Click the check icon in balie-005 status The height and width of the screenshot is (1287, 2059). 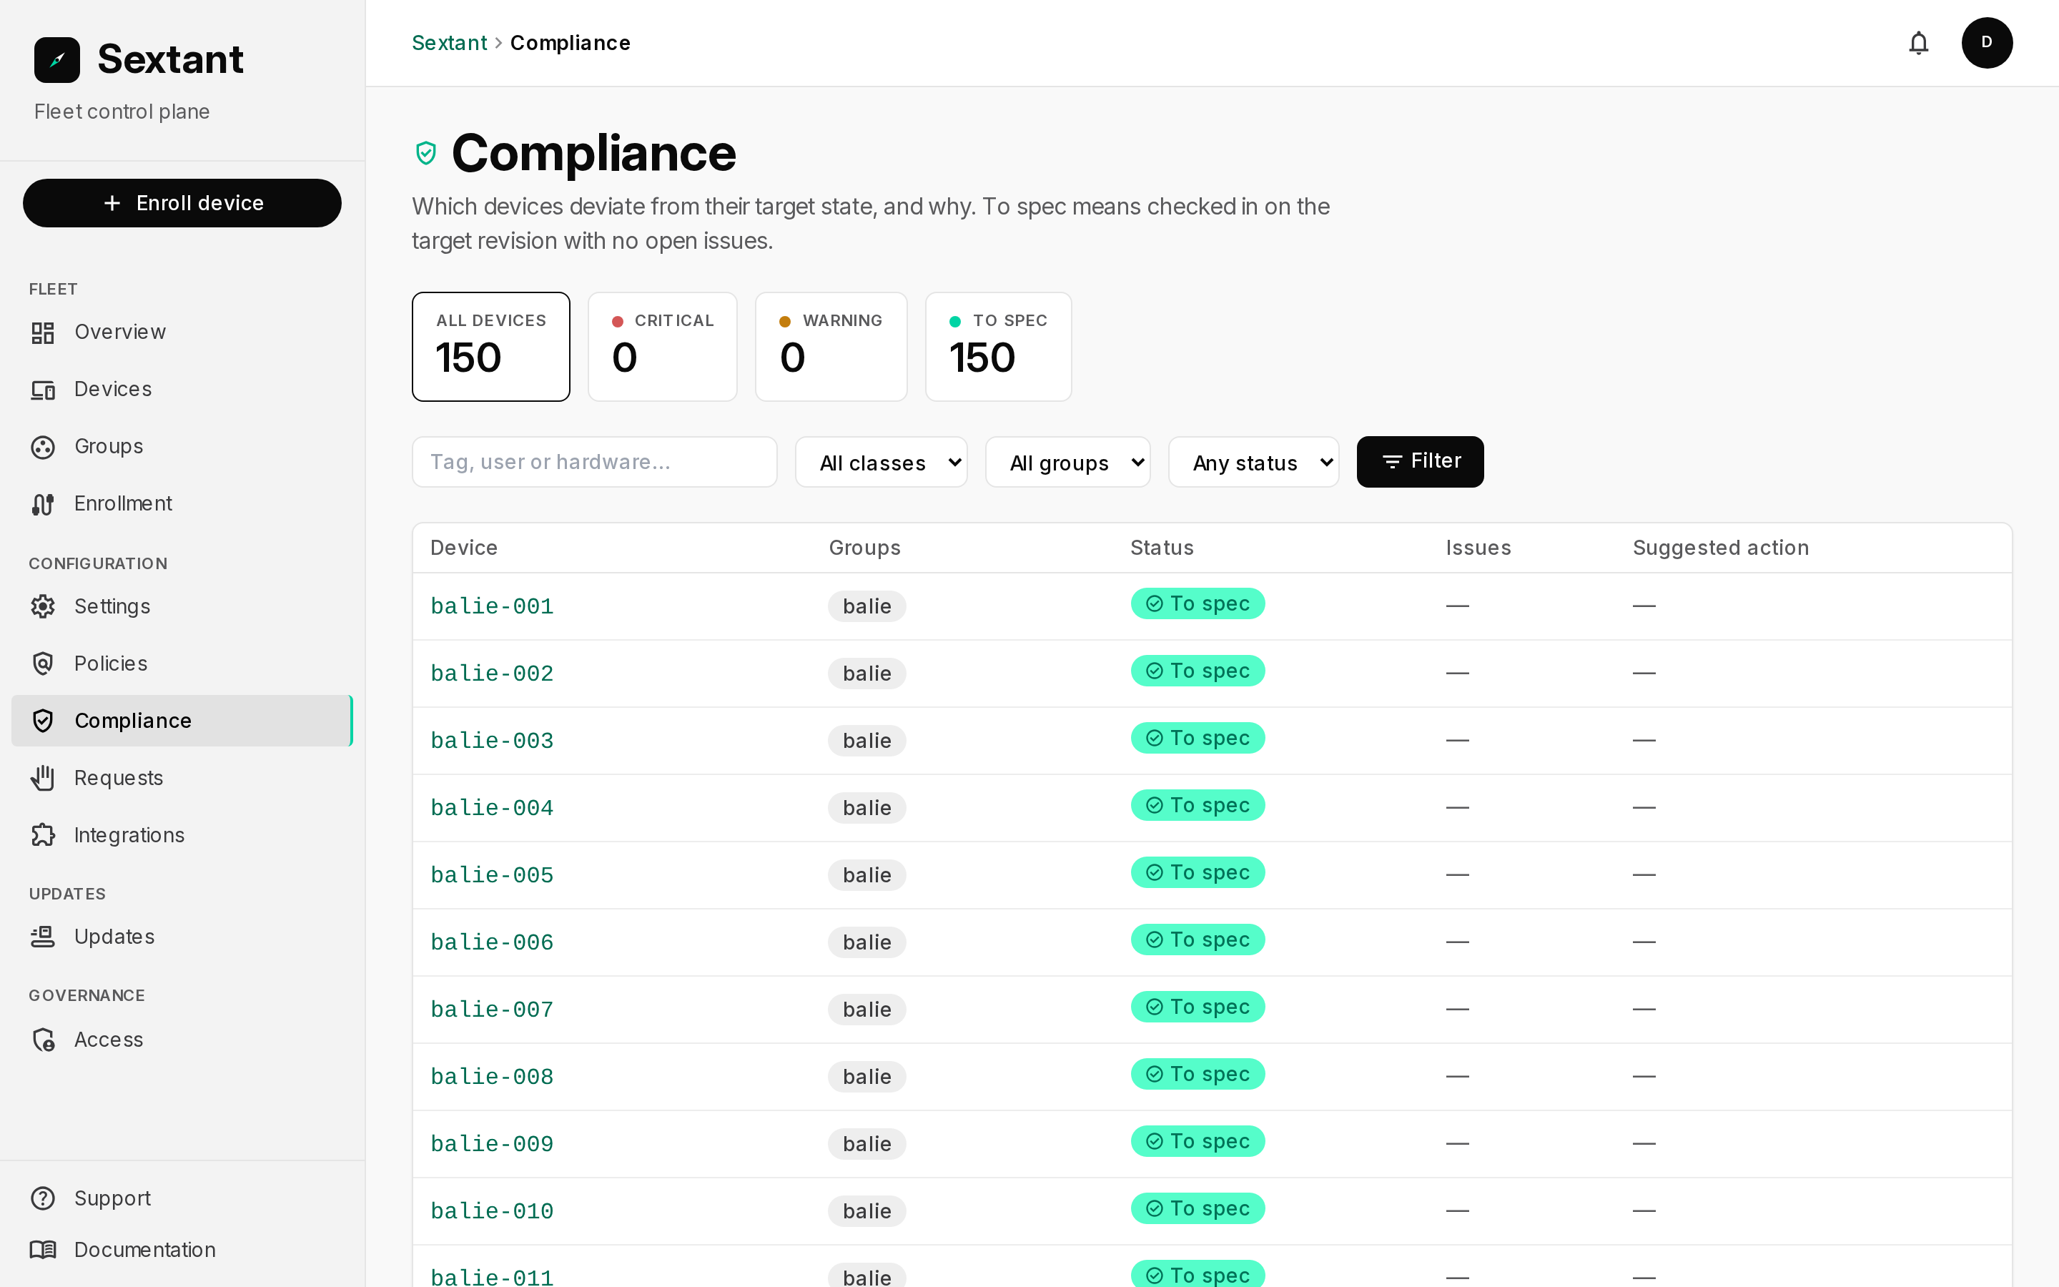(x=1155, y=872)
